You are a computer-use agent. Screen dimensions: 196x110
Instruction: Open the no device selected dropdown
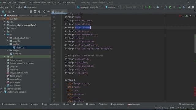pyautogui.click(x=89, y=7)
